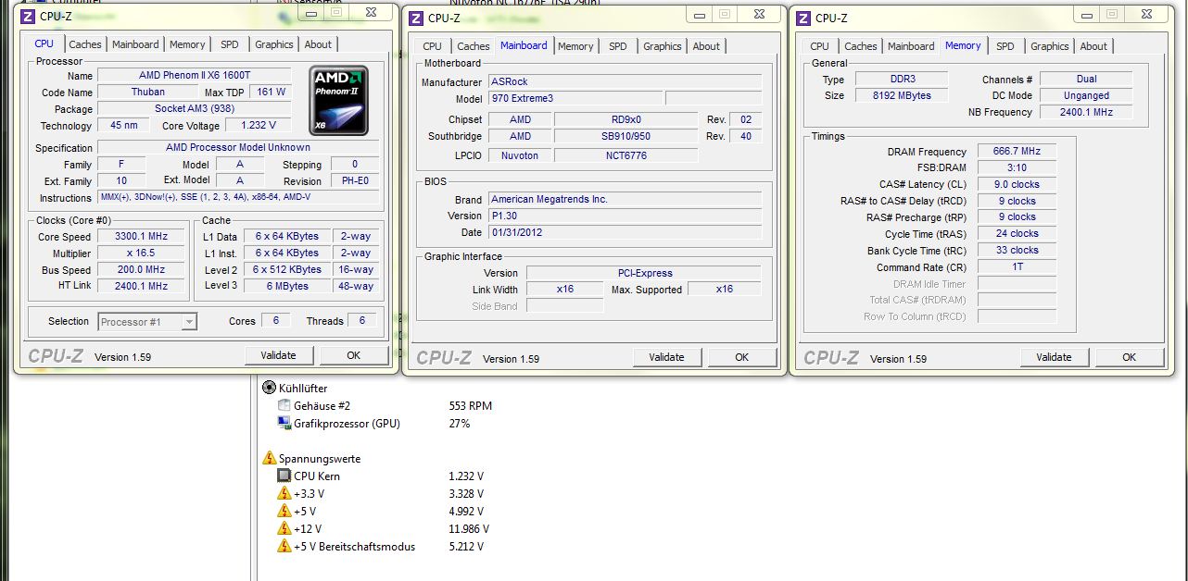
Task: Click the Level 3 cache 6 MBytes field
Action: click(287, 286)
